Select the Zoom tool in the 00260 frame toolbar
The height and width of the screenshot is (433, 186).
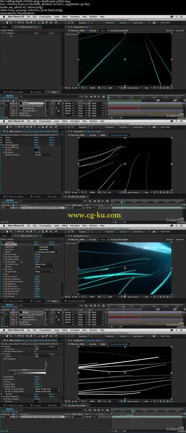click(11, 23)
